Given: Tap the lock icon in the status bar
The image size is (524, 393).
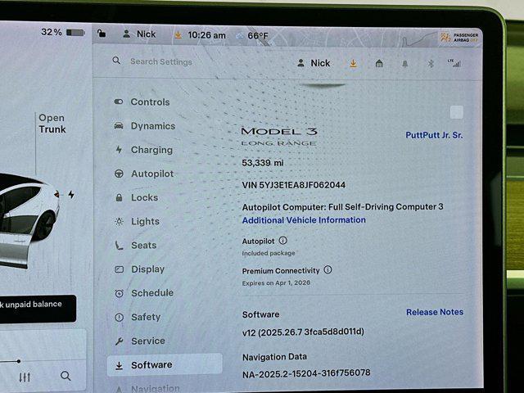Looking at the screenshot, I should point(101,34).
